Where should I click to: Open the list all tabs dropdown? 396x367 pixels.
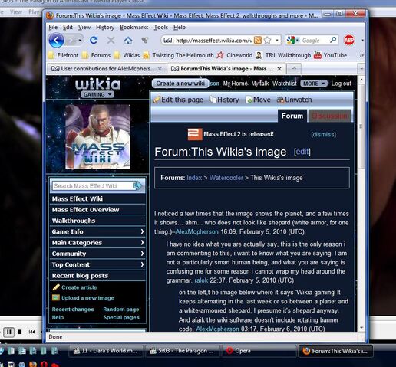click(361, 69)
